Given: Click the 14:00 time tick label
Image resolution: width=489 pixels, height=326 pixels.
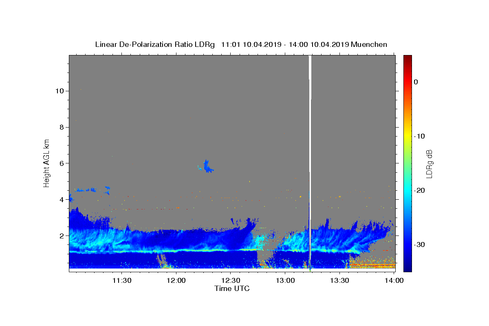Looking at the screenshot, I should (394, 280).
